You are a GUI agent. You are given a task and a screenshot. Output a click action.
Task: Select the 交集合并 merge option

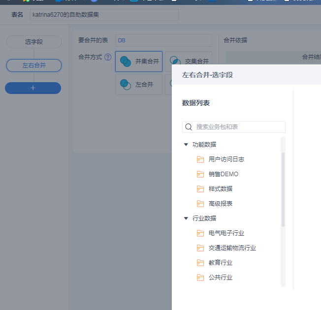(190, 62)
